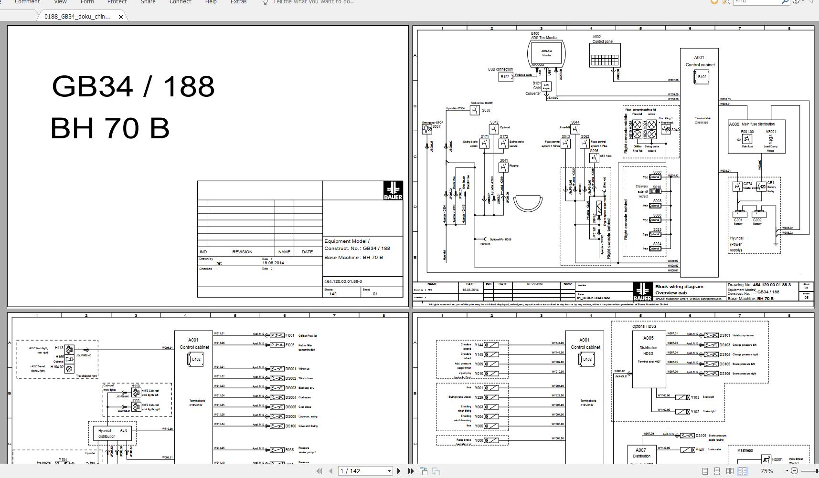Click the G001 Battery symbol
The height and width of the screenshot is (478, 819).
click(x=739, y=214)
